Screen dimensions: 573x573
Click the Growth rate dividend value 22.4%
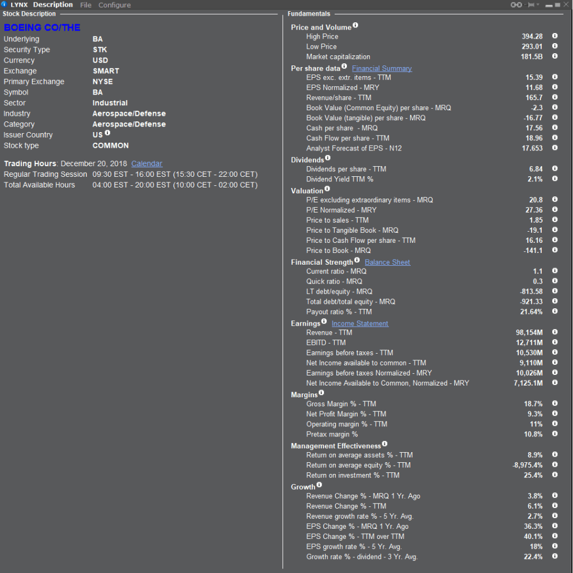pos(533,557)
